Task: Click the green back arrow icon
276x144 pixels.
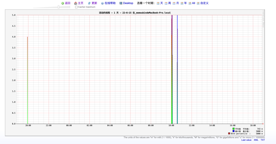Action: (63, 3)
